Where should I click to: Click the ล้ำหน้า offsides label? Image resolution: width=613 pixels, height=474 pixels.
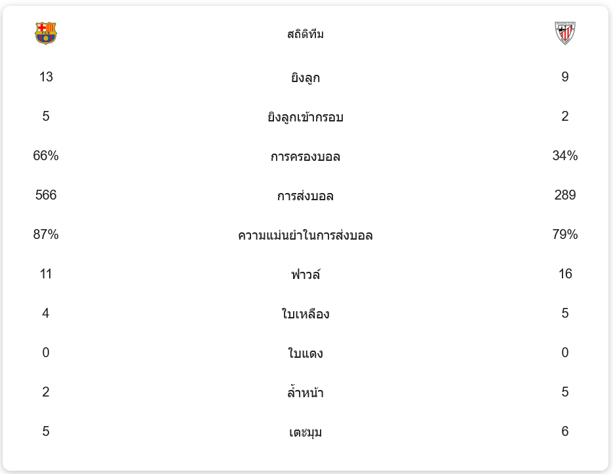(306, 393)
